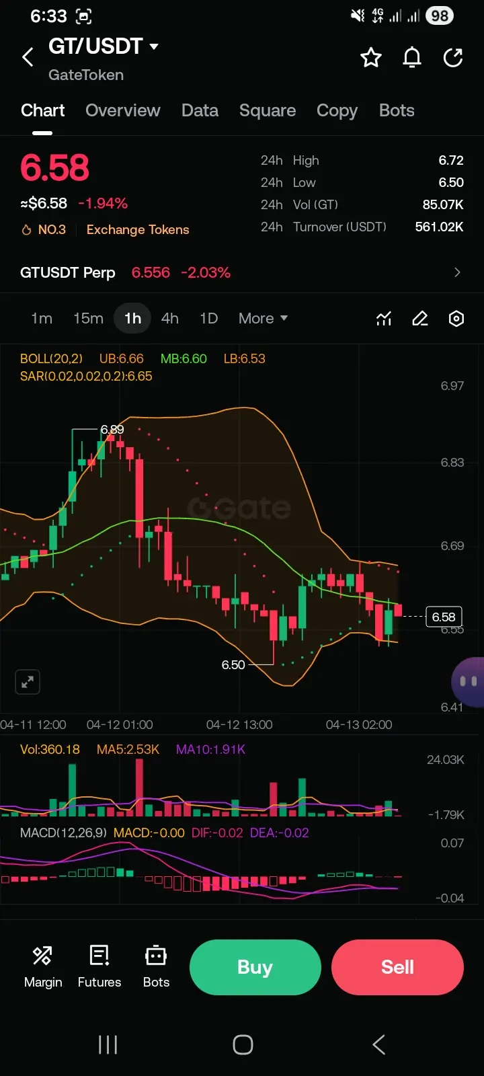Image resolution: width=484 pixels, height=1076 pixels.
Task: Select the Chart tab
Action: [43, 110]
